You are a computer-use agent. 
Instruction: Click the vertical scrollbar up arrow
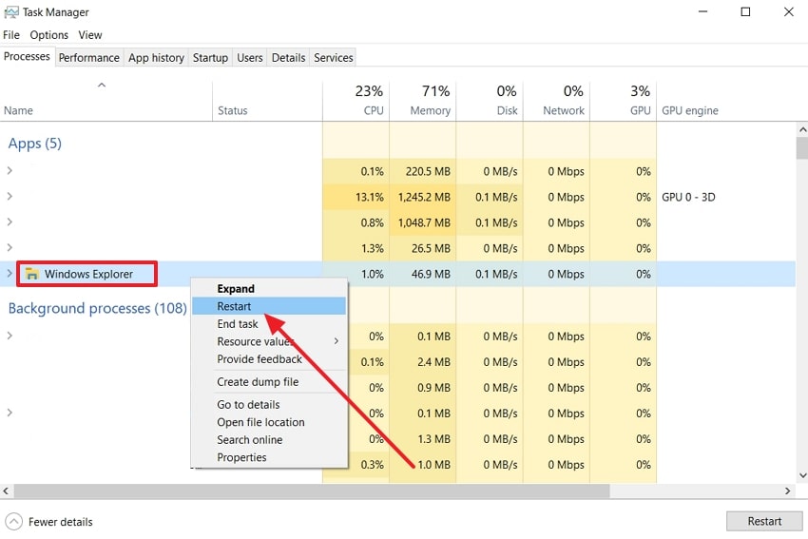click(802, 129)
